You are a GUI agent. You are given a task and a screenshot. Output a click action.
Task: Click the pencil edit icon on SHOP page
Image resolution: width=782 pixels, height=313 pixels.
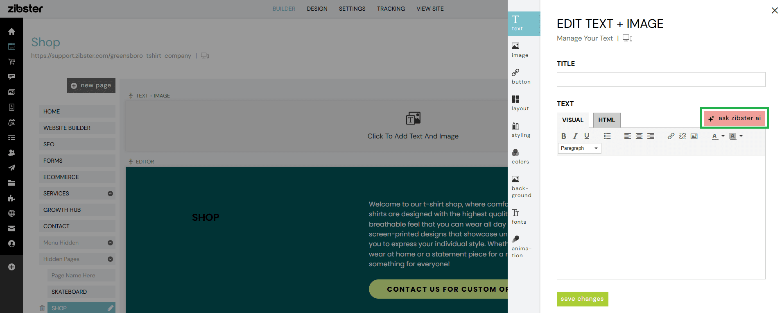coord(110,308)
